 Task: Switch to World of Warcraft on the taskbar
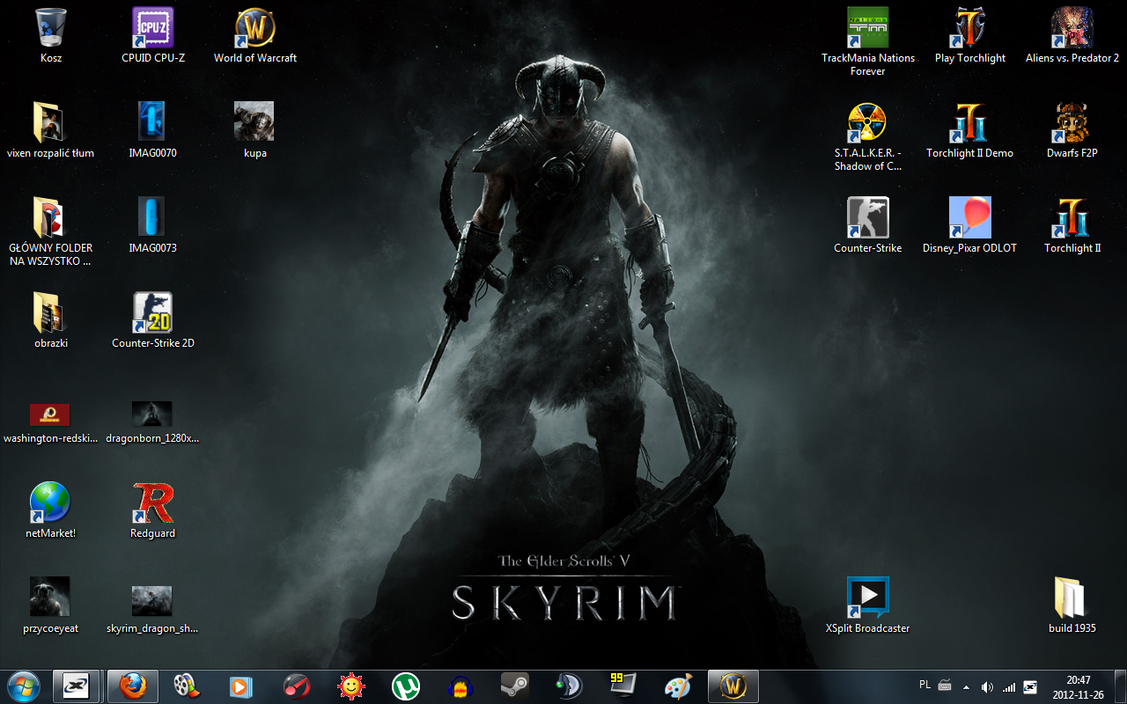733,686
